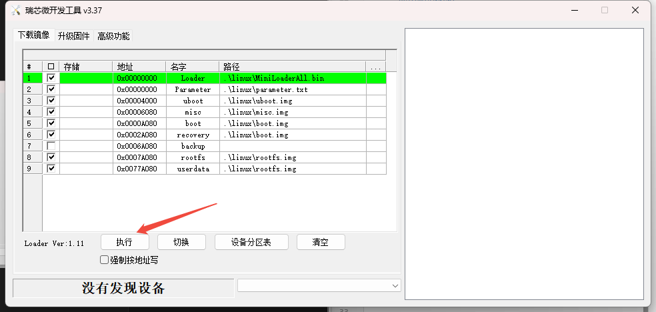Check the backup row checkbox
Screen dimensions: 656x312
[x=51, y=146]
